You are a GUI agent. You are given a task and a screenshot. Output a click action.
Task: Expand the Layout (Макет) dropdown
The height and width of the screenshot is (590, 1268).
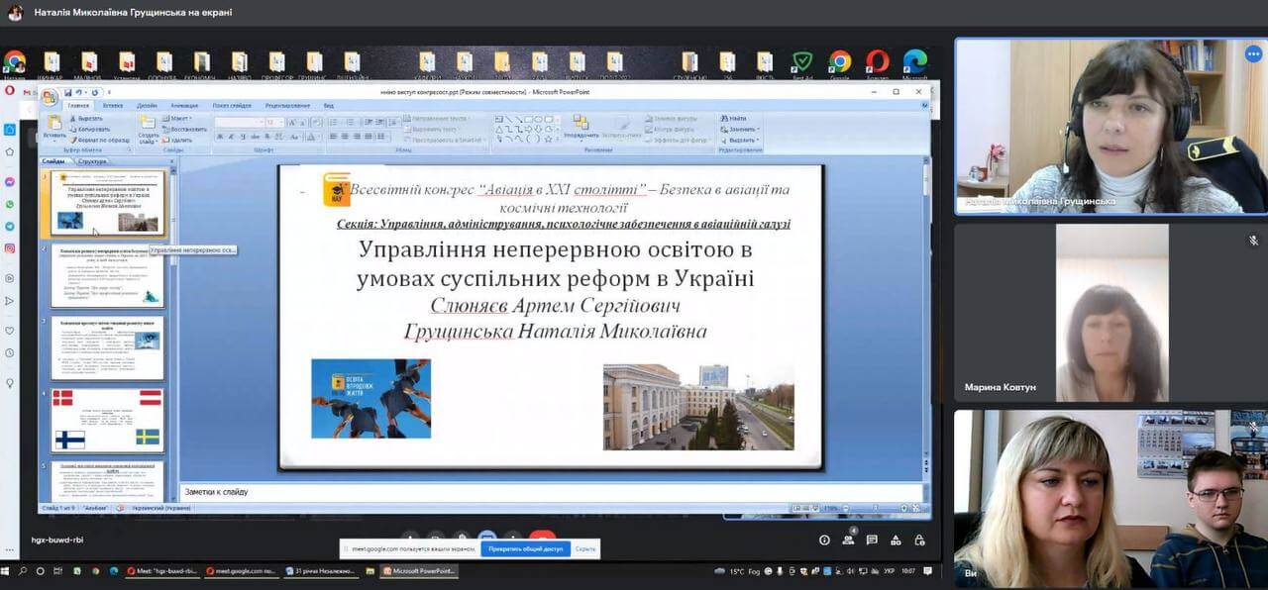coord(178,118)
